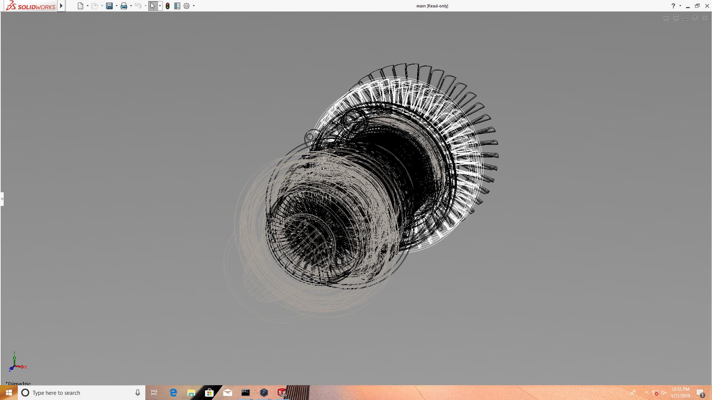Open the Options gear dropdown arrow

click(x=194, y=6)
